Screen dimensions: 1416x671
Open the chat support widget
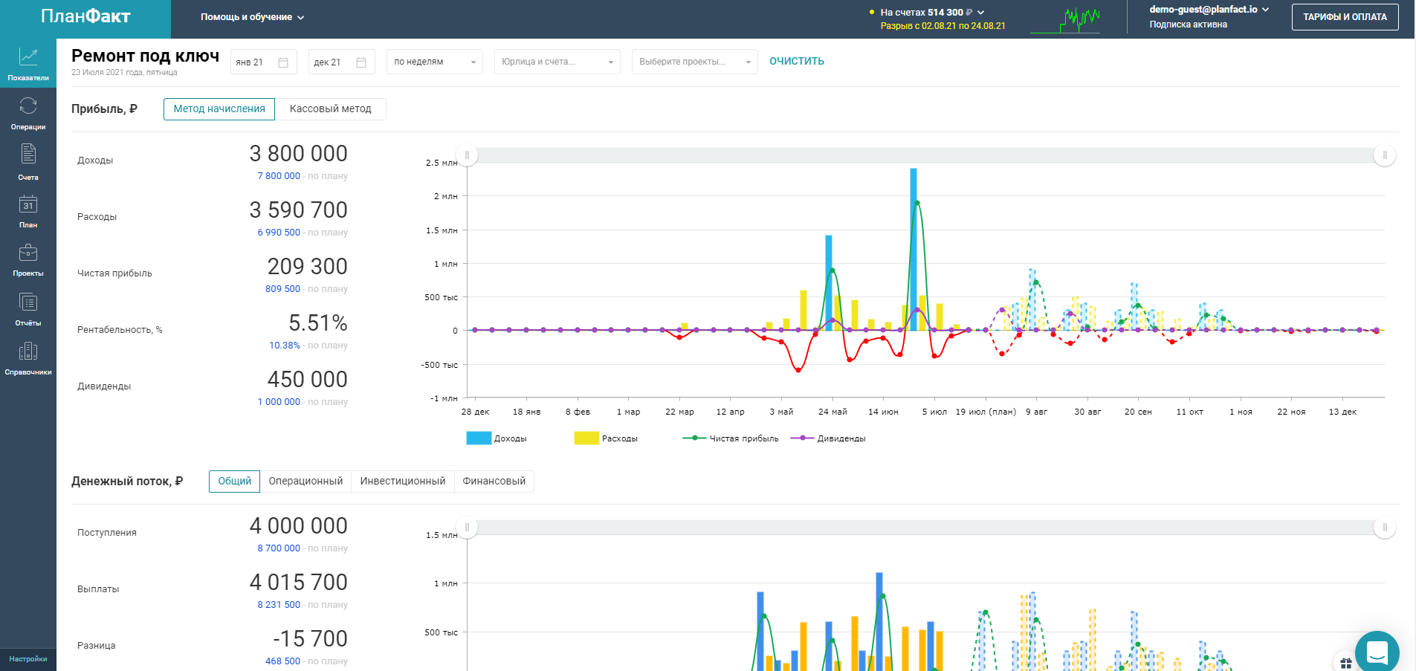(x=1377, y=652)
